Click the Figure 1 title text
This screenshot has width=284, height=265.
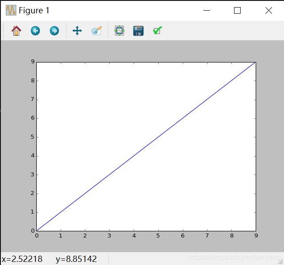tap(34, 10)
